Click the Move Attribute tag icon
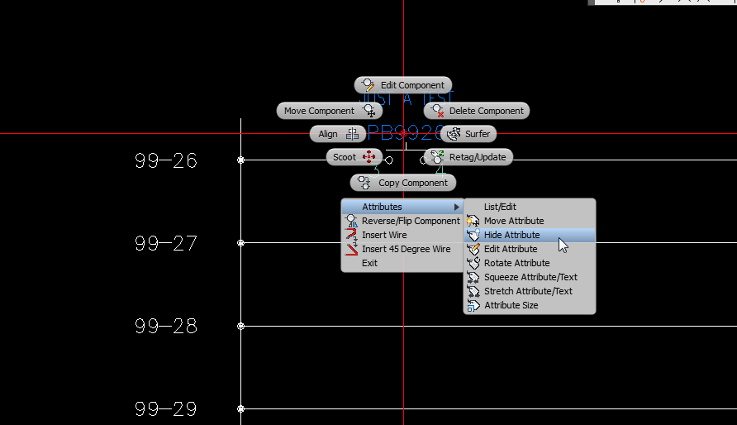 point(473,221)
